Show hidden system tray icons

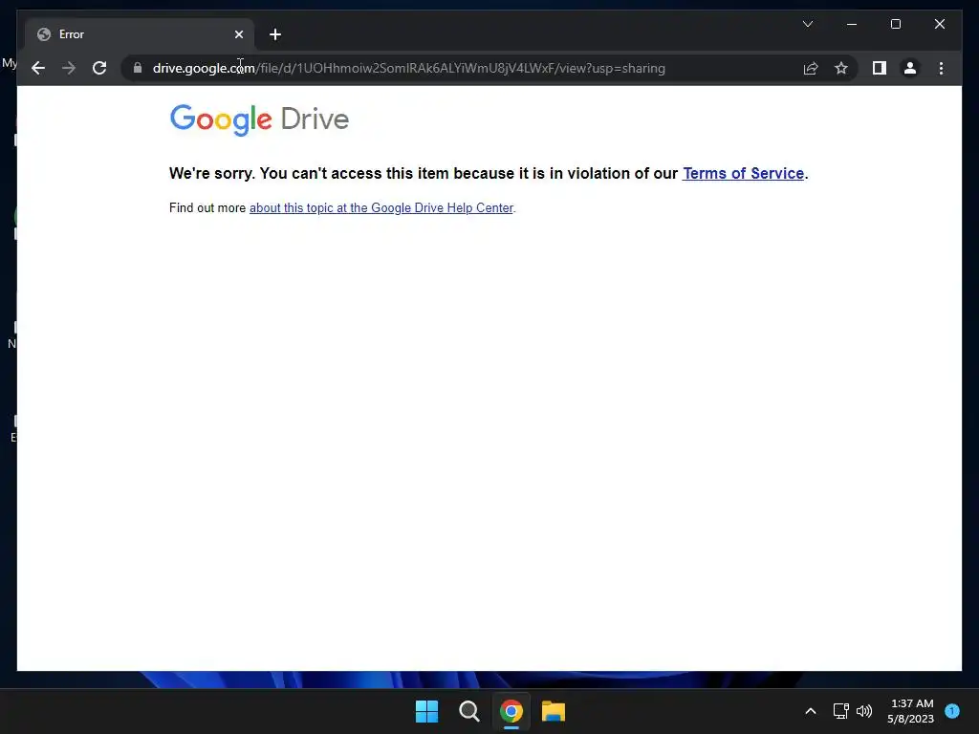tap(811, 711)
